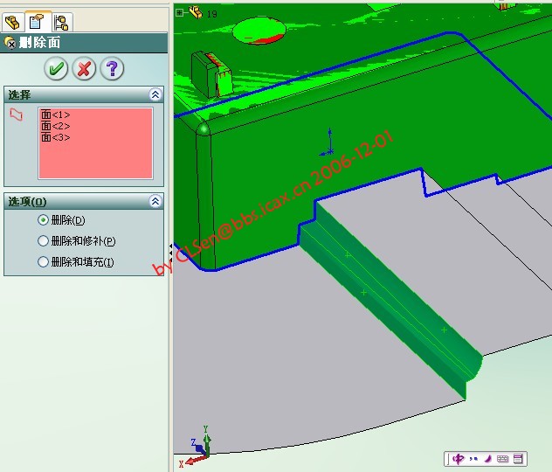
Task: Click the face selection icon beside list
Action: coord(17,115)
